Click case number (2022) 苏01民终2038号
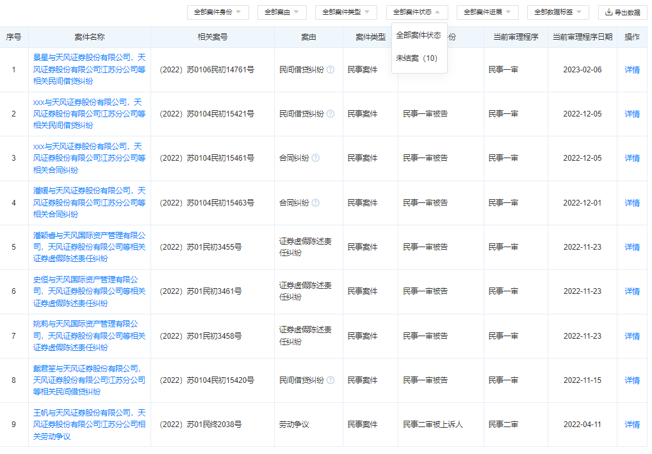This screenshot has width=652, height=454. coord(200,425)
